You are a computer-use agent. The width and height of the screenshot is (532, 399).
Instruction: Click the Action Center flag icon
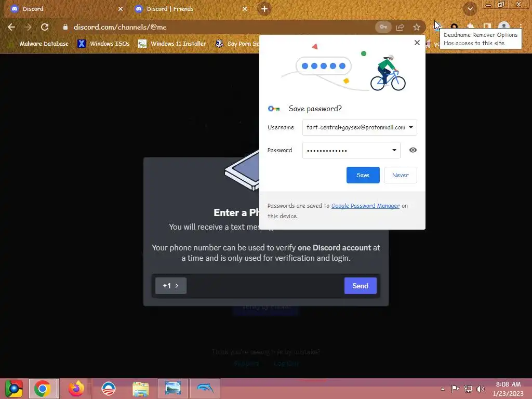(455, 389)
